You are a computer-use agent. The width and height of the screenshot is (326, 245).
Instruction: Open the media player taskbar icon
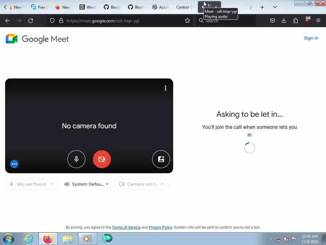coord(88,239)
